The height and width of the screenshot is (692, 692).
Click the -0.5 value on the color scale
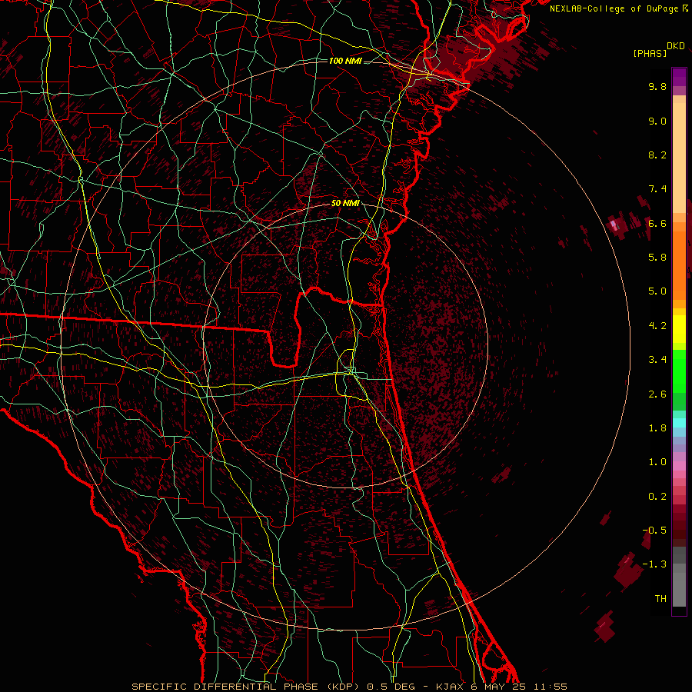pyautogui.click(x=654, y=531)
